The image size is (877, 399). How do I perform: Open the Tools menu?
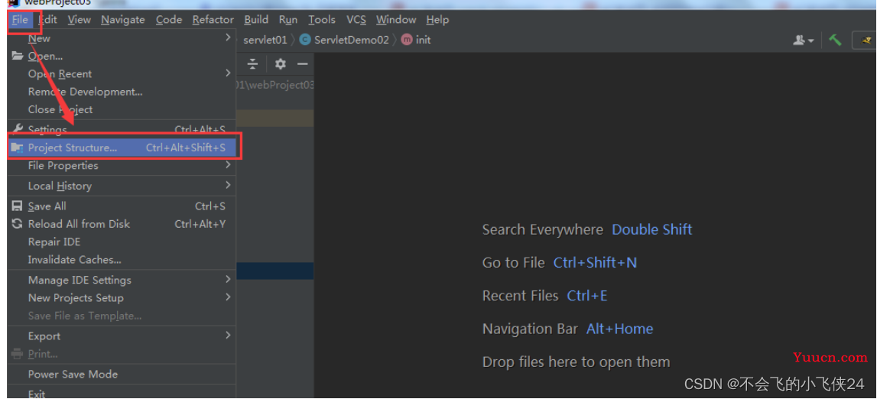[x=322, y=20]
